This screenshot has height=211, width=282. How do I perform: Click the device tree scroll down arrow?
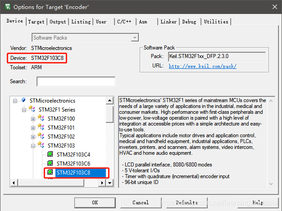click(109, 183)
